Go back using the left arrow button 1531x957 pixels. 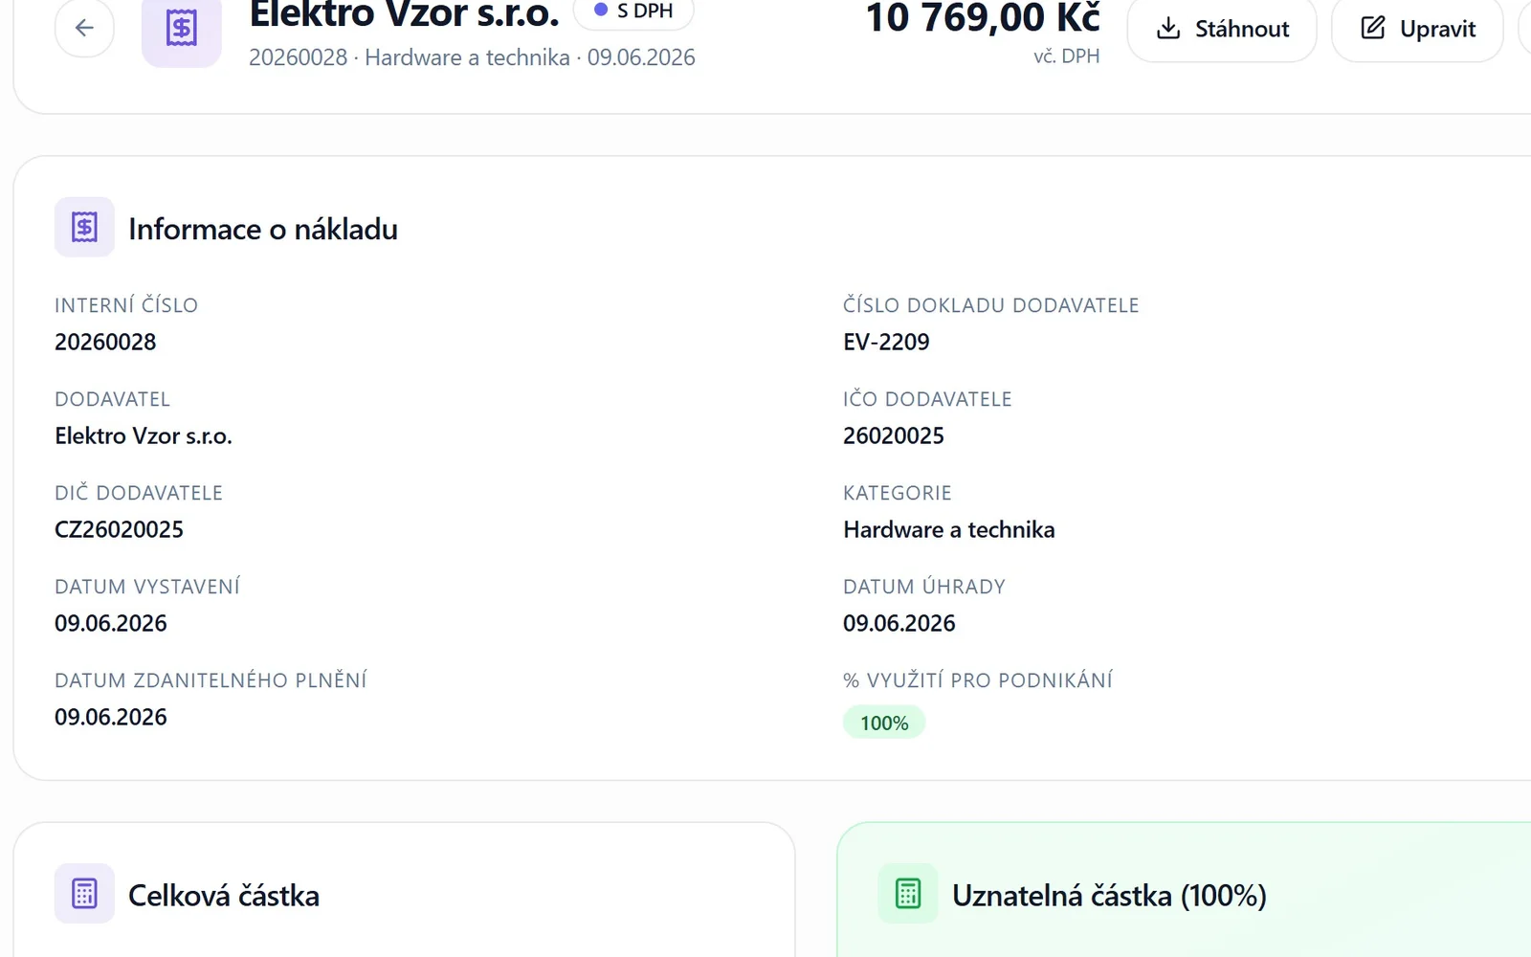(84, 28)
